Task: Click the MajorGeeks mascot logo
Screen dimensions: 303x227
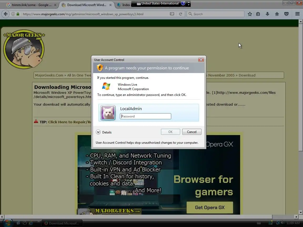Action: tap(24, 49)
